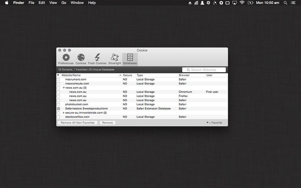Open the Silverlight section
The height and width of the screenshot is (188, 301).
(115, 59)
